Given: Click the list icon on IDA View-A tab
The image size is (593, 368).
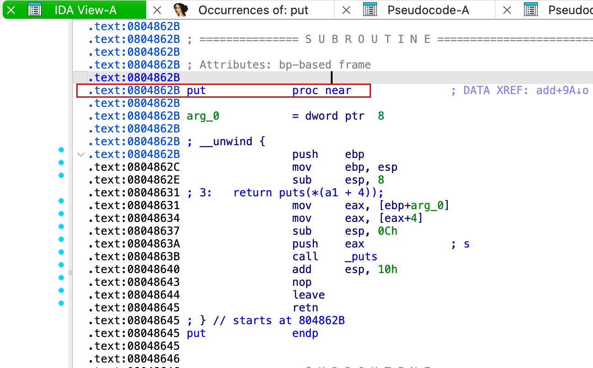Looking at the screenshot, I should (35, 10).
